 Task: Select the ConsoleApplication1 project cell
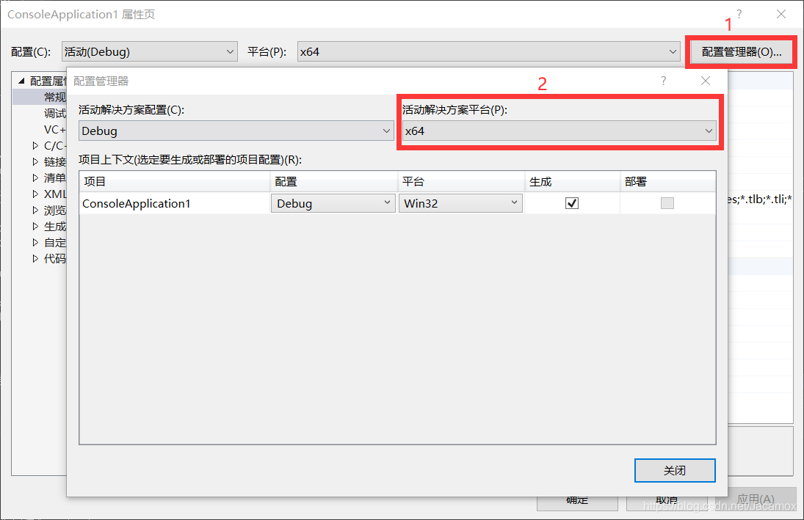(174, 203)
